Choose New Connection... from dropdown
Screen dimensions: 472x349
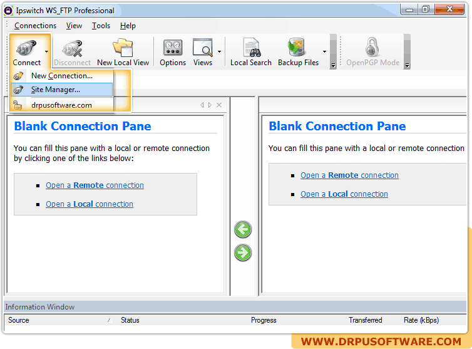(x=62, y=76)
